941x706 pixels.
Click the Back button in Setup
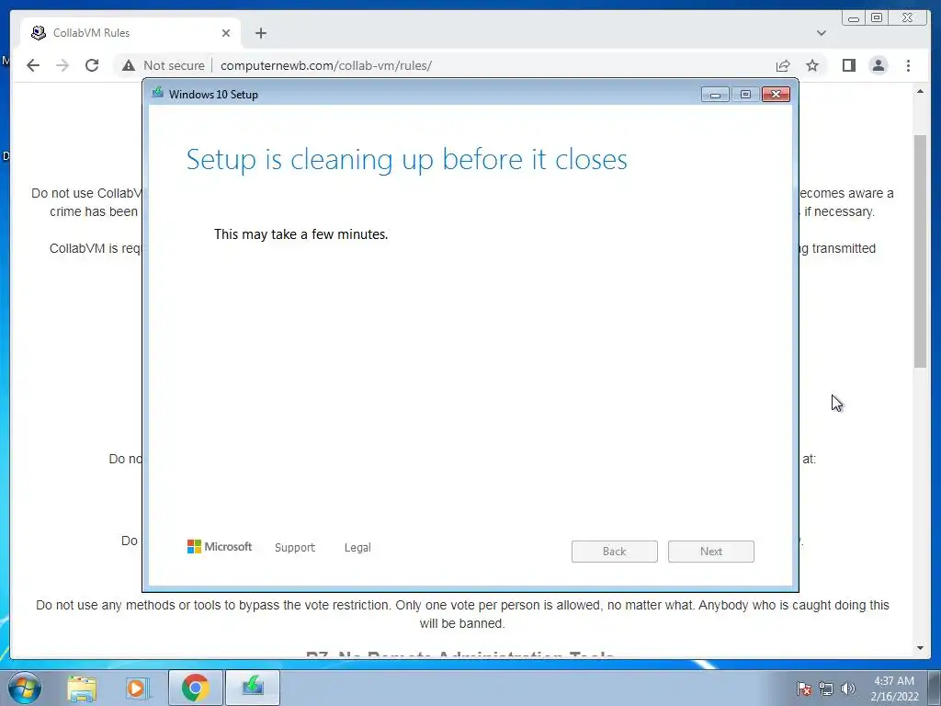615,552
